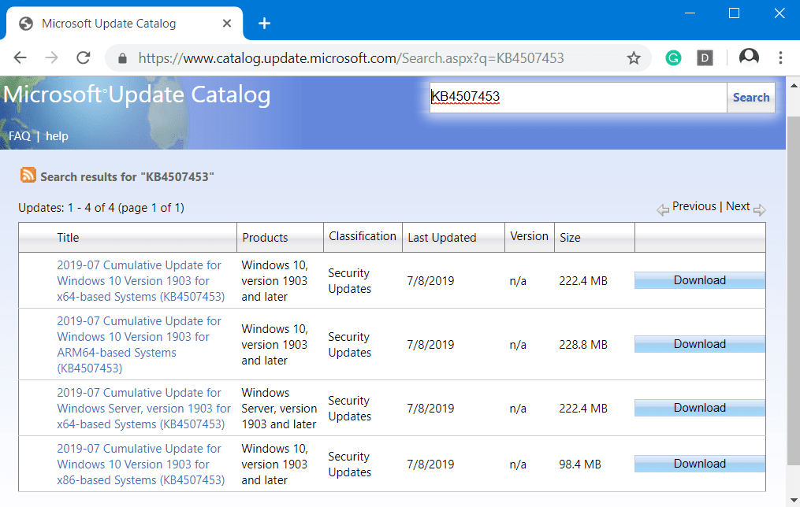The image size is (800, 507).
Task: Open Windows 10 x64-based Systems update link
Action: point(141,281)
